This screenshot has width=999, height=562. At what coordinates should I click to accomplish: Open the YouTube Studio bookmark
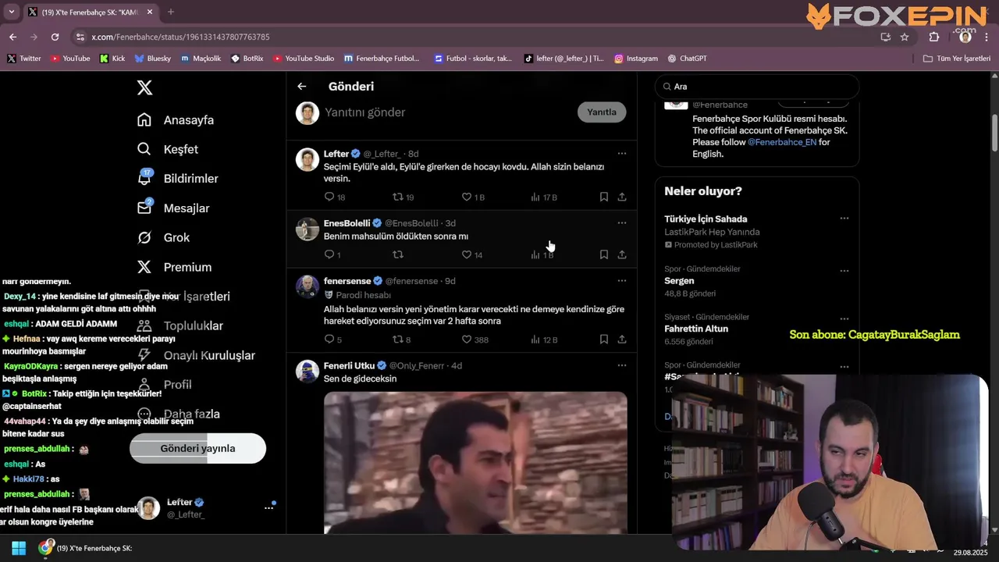point(304,59)
